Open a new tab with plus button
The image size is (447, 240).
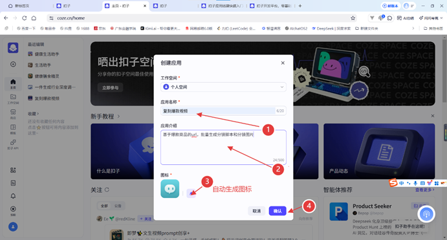pos(300,6)
